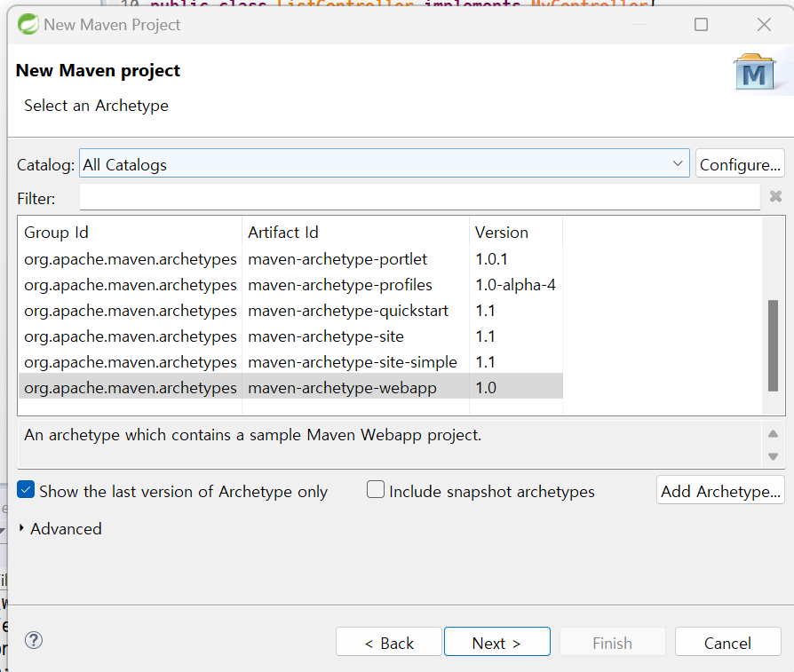The image size is (794, 672).
Task: Maximize the New Maven Project dialog
Action: coord(701,24)
